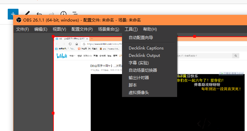This screenshot has width=247, height=131.
Task: Click the bilibili search field in preview
Action: pyautogui.click(x=204, y=56)
